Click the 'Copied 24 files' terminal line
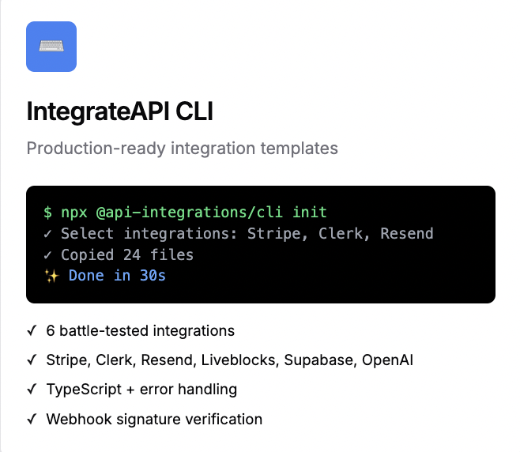 (119, 254)
